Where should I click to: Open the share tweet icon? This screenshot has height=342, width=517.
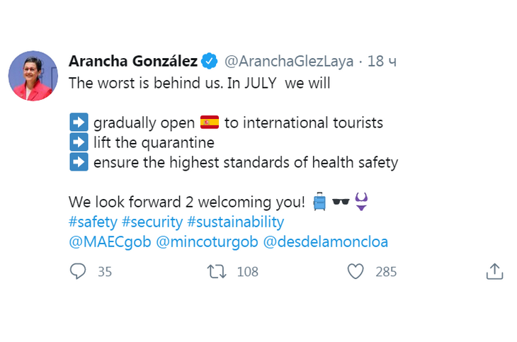coord(494,271)
